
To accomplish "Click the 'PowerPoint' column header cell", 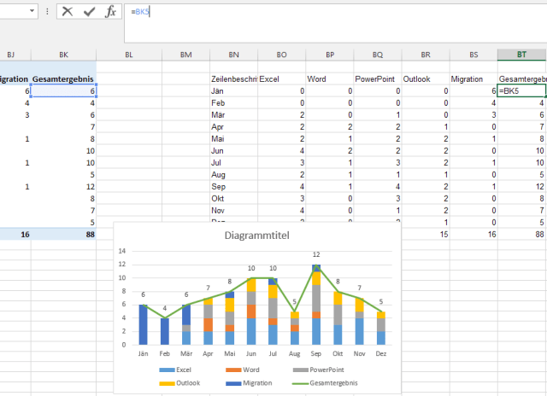I will tap(378, 79).
